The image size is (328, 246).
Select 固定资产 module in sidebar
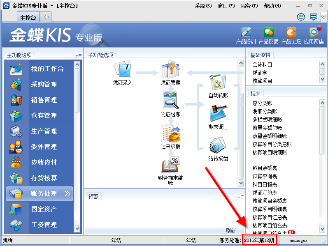[44, 209]
